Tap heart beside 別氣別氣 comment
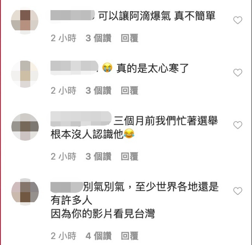 click(238, 191)
